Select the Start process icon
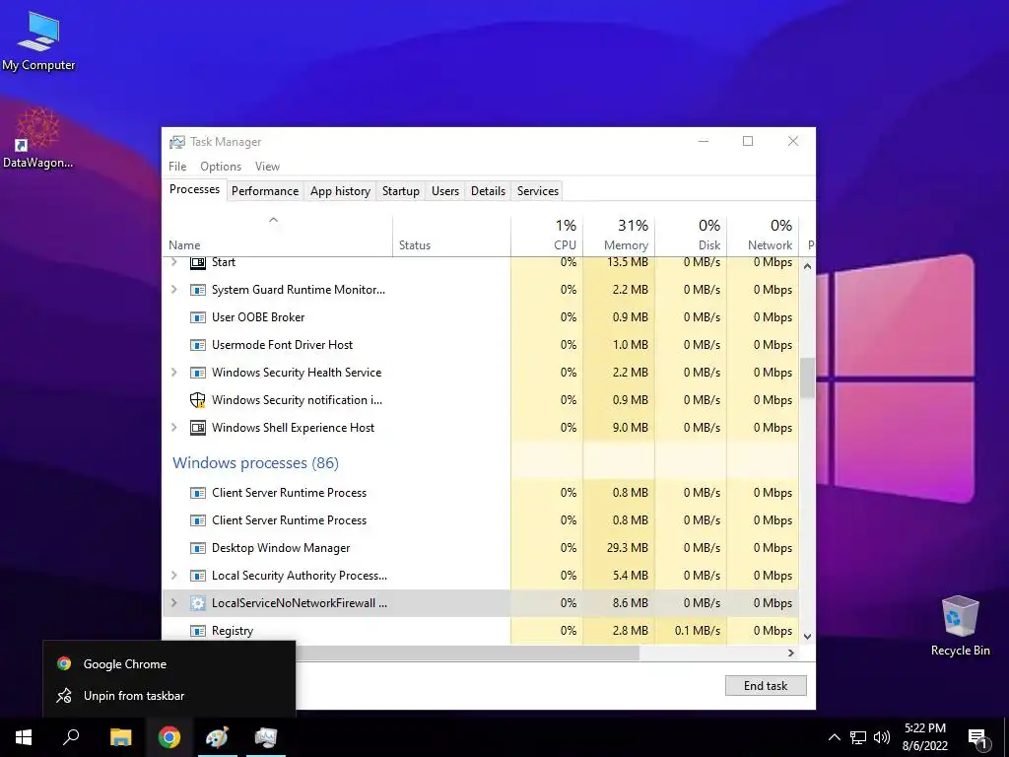Screen dimensions: 1009x757 click(197, 262)
